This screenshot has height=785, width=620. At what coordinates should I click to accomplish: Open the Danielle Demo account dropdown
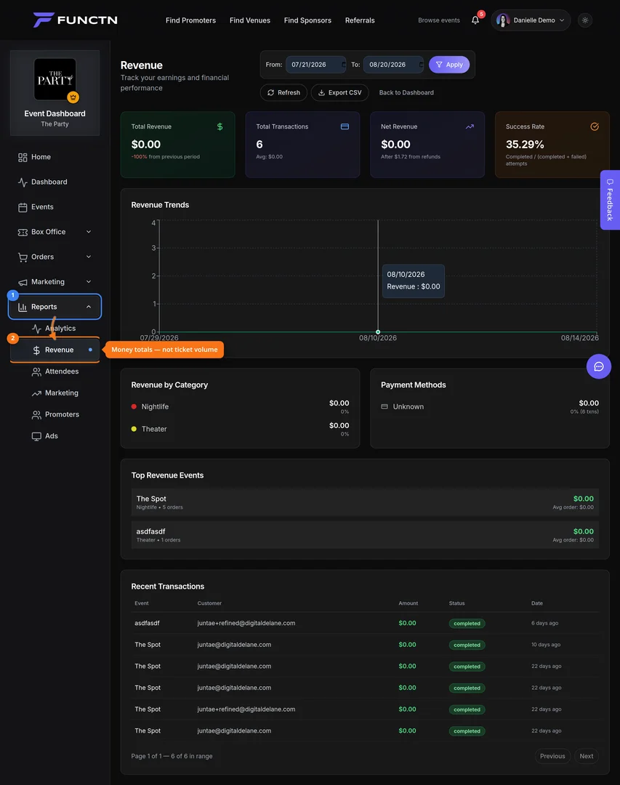click(x=531, y=20)
